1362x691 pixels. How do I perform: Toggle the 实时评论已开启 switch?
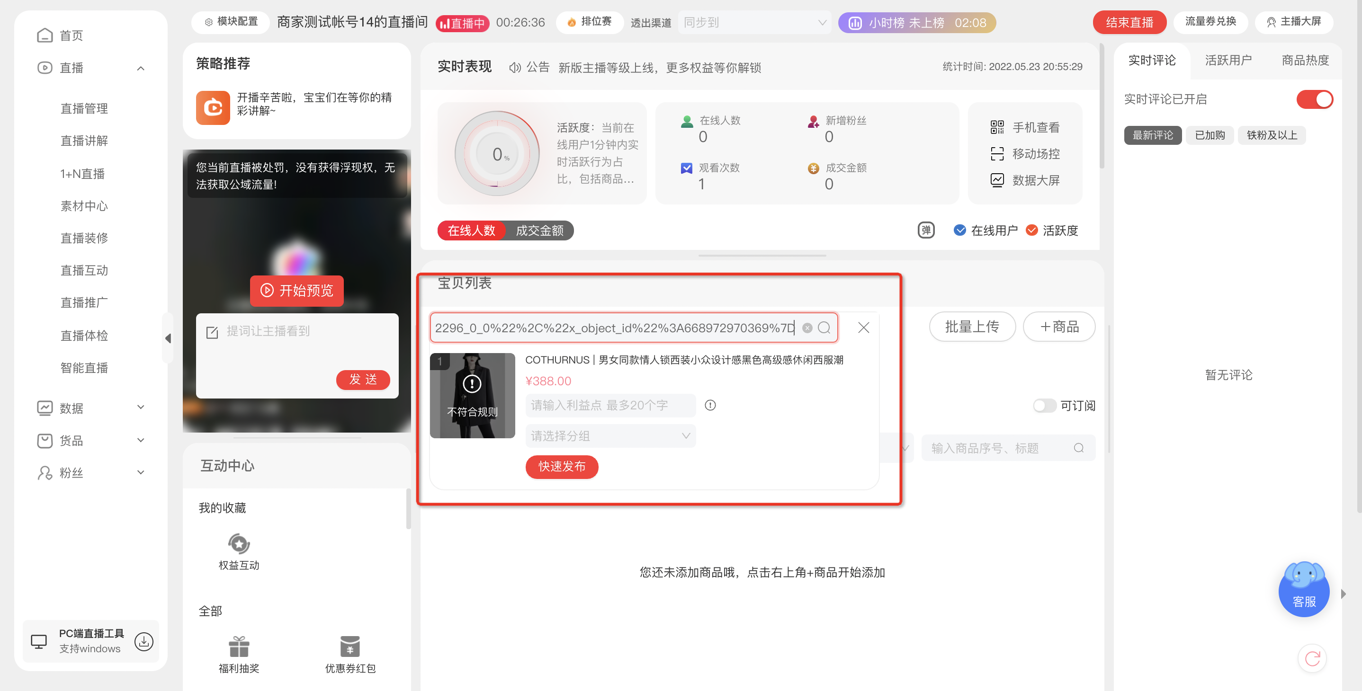(1315, 99)
